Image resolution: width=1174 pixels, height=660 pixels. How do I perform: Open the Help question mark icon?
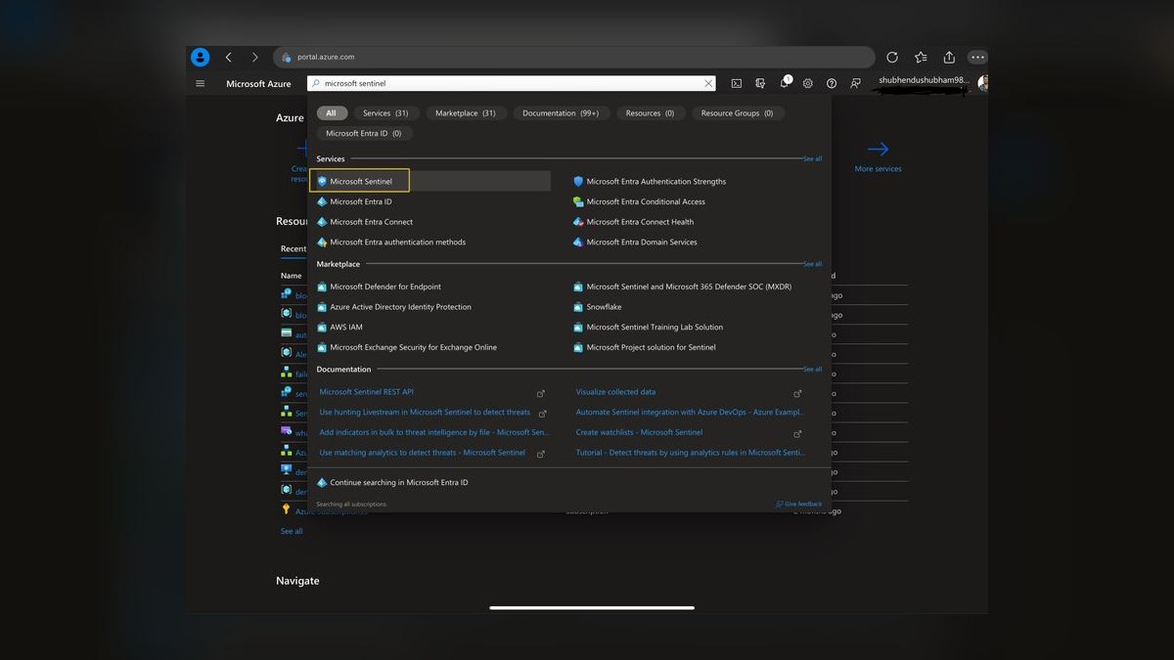(x=832, y=84)
